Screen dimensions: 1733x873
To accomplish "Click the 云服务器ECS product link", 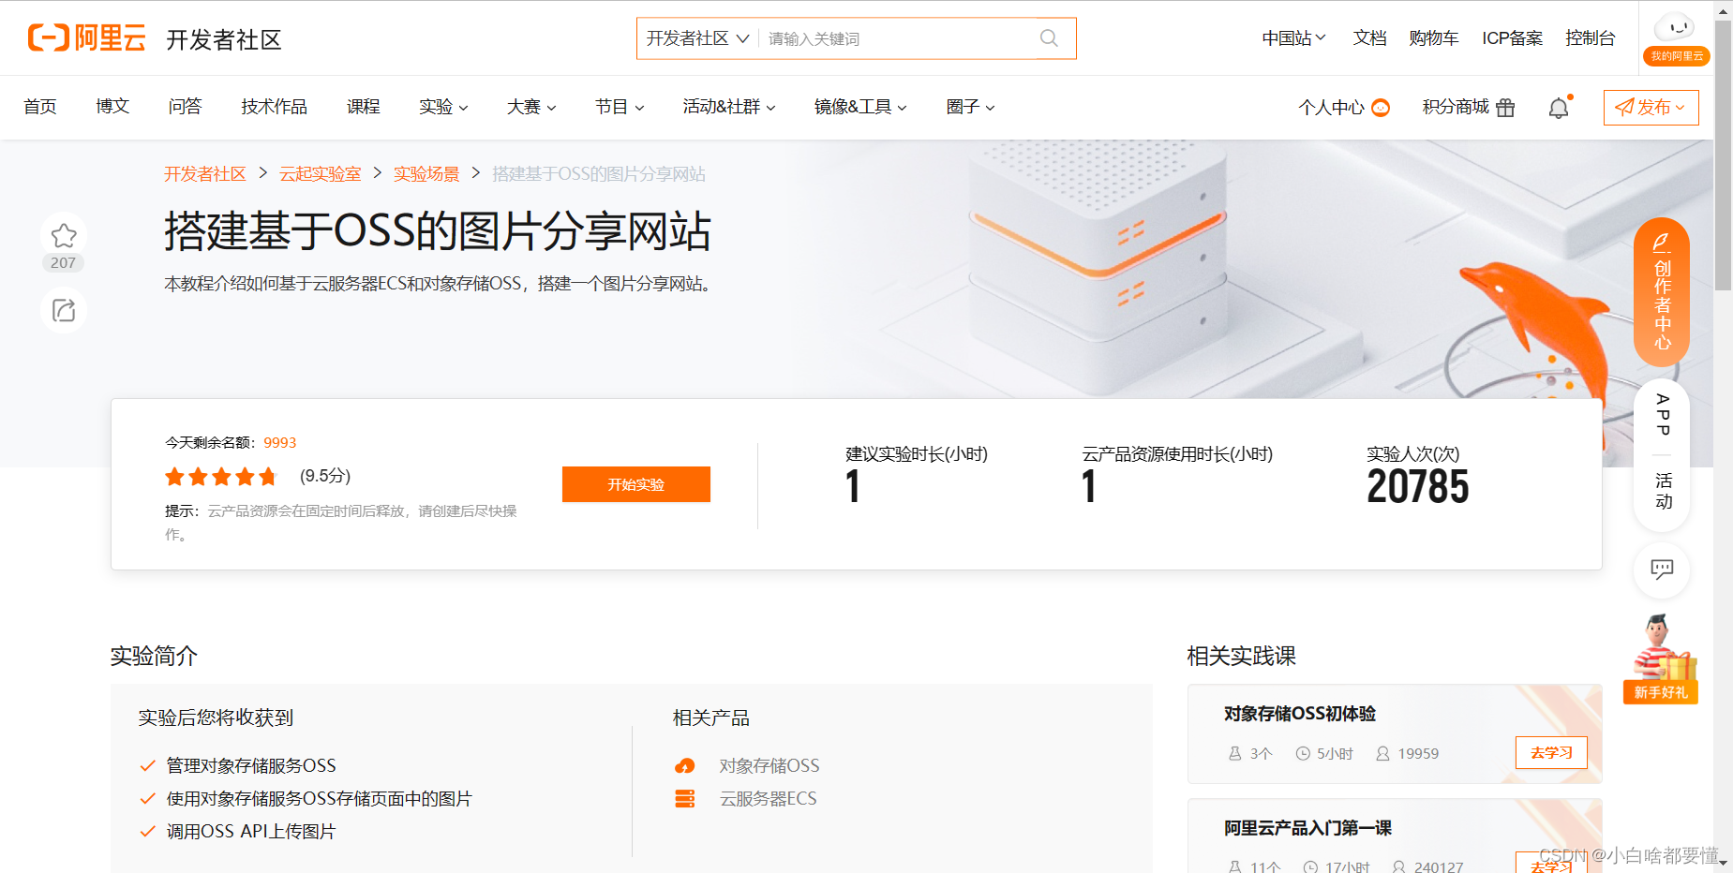I will coord(769,799).
